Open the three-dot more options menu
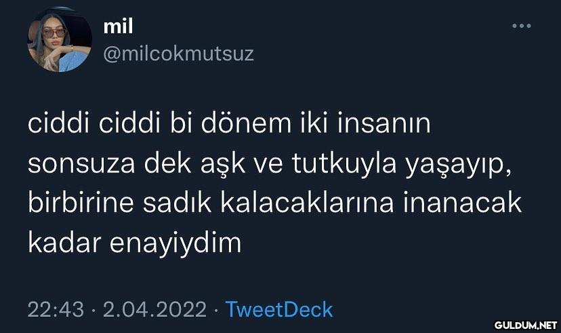The width and height of the screenshot is (561, 333). [521, 26]
